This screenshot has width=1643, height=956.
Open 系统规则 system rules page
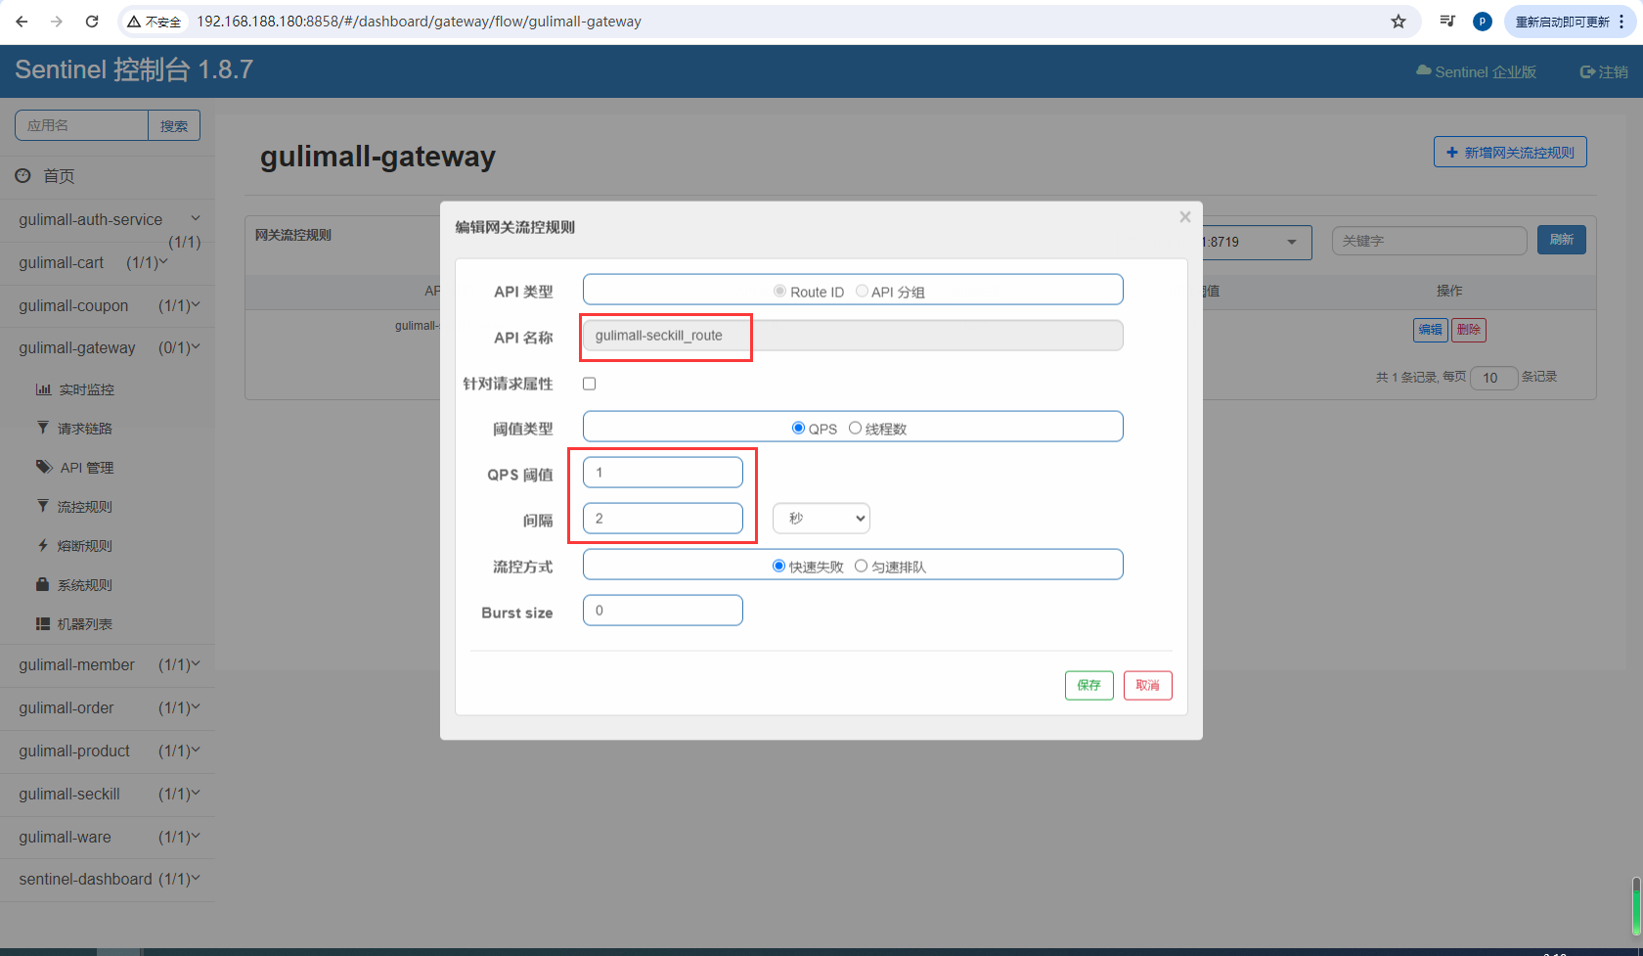(75, 585)
